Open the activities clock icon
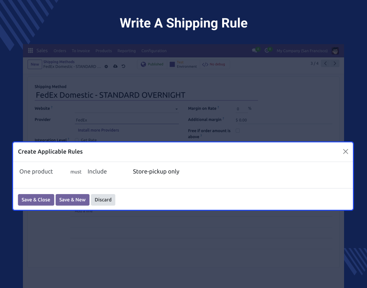 (x=267, y=50)
